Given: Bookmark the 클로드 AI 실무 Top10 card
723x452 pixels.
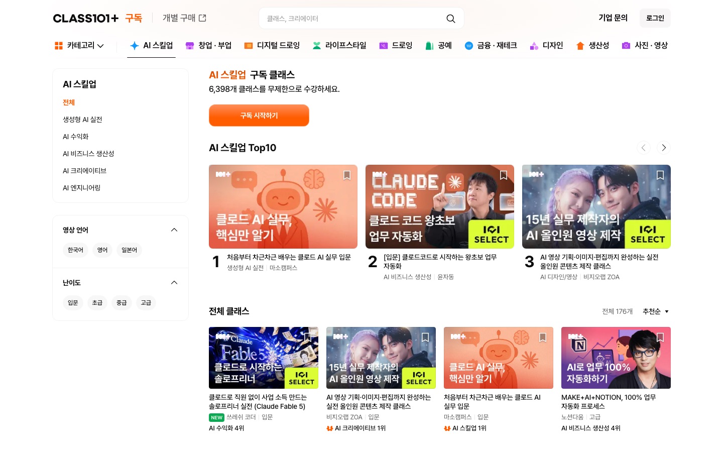Looking at the screenshot, I should pos(347,175).
